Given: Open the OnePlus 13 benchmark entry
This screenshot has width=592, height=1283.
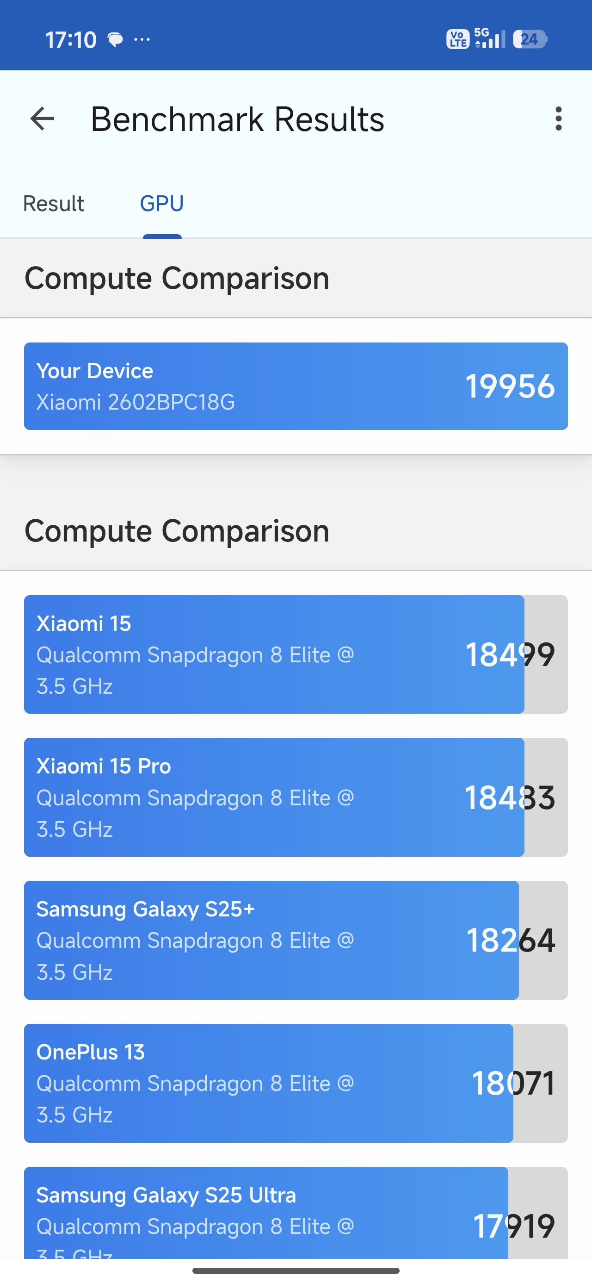Looking at the screenshot, I should click(296, 1083).
